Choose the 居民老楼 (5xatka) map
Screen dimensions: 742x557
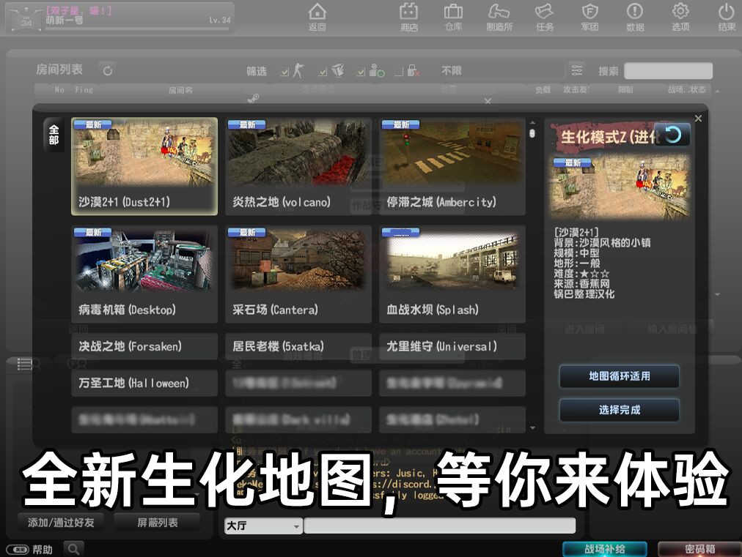pos(298,346)
